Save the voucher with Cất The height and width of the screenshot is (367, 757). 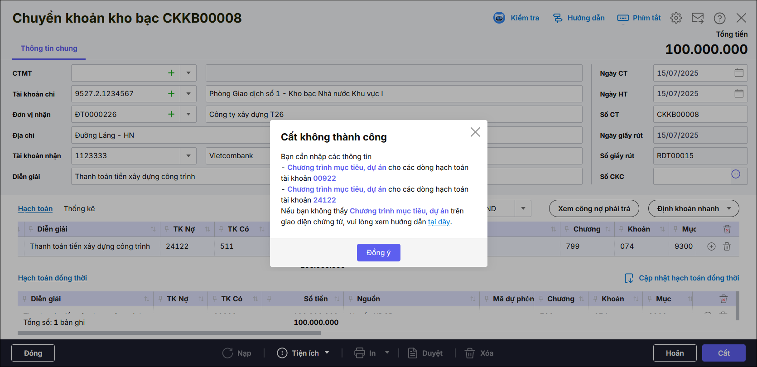point(724,353)
